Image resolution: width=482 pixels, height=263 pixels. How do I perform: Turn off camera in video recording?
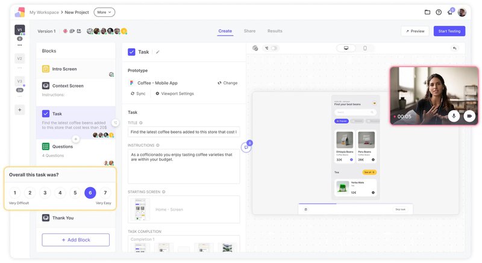coord(469,116)
